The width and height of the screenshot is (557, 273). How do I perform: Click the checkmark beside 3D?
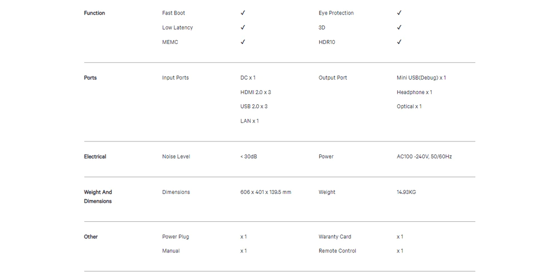click(x=399, y=27)
